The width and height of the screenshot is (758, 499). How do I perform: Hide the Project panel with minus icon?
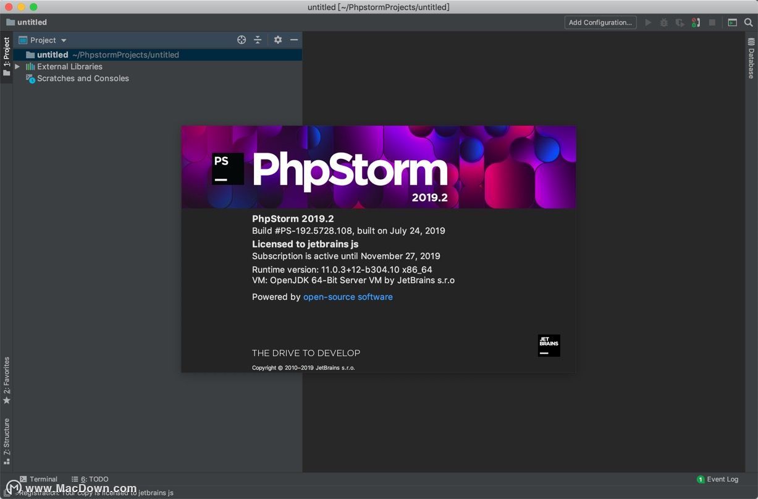pyautogui.click(x=294, y=40)
